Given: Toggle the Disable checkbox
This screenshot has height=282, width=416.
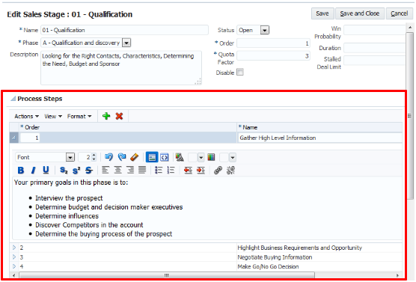Looking at the screenshot, I should pos(240,72).
